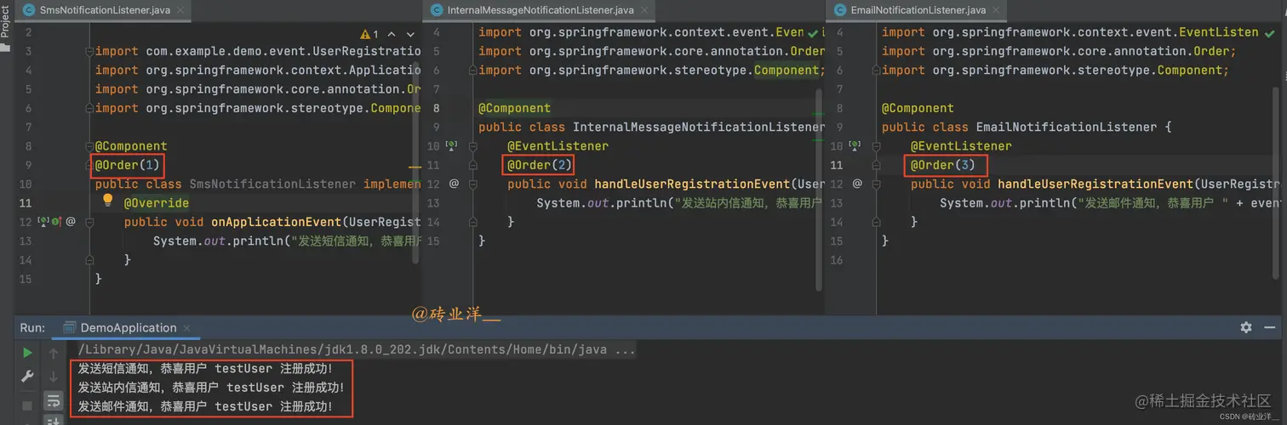Click the down-stack-trace arrow in Run panel
Viewport: 1287px width, 425px height.
click(x=54, y=377)
